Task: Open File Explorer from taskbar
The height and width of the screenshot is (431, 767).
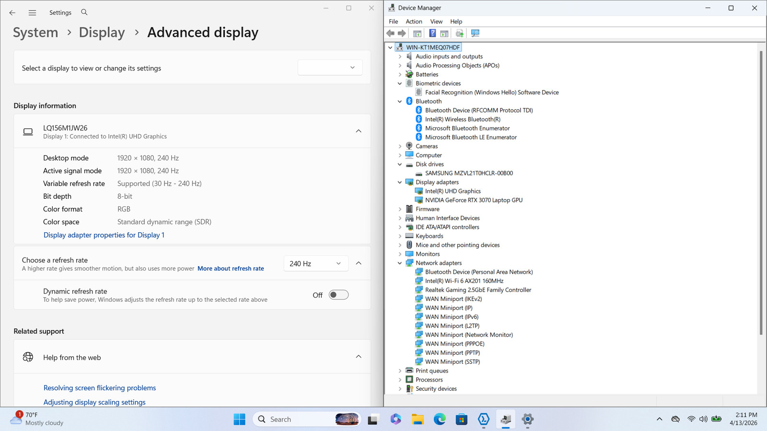Action: point(418,420)
